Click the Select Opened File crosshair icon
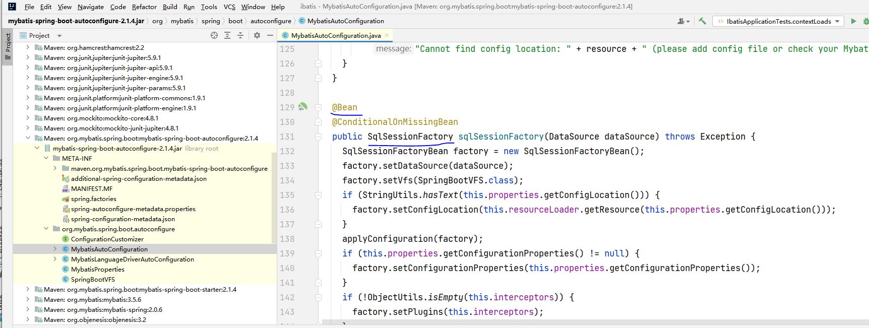Screen dimensions: 869x328 [x=214, y=35]
